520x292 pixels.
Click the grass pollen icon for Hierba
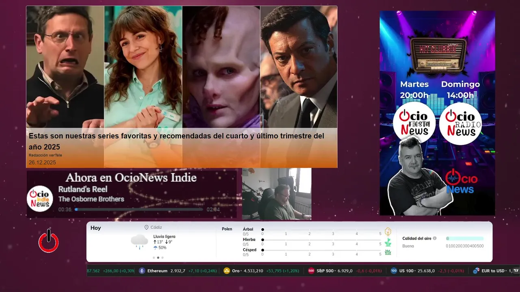tap(388, 242)
